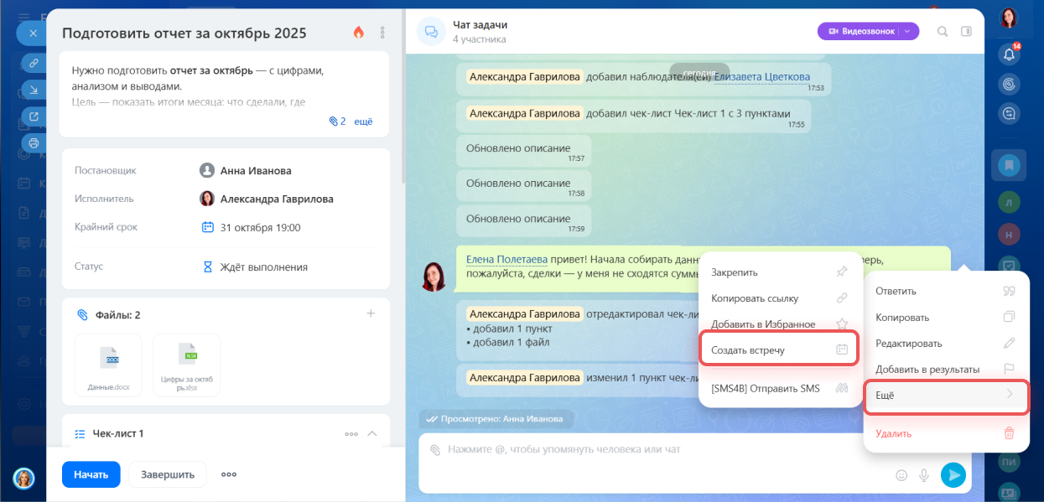Viewport: 1044px width, 502px height.
Task: Select Создать встречу from context menu
Action: 778,349
